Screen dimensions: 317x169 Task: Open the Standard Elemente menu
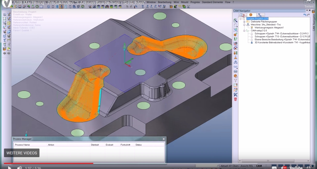click(x=212, y=2)
